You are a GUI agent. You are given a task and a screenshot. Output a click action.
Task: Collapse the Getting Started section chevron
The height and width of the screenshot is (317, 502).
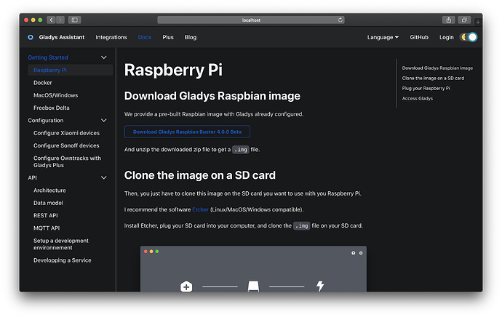pos(104,57)
